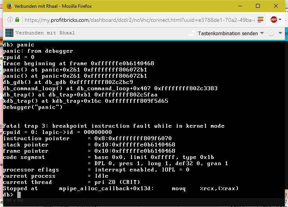Click the db> prompt at console bottom
The height and width of the screenshot is (207, 288).
pos(9,195)
